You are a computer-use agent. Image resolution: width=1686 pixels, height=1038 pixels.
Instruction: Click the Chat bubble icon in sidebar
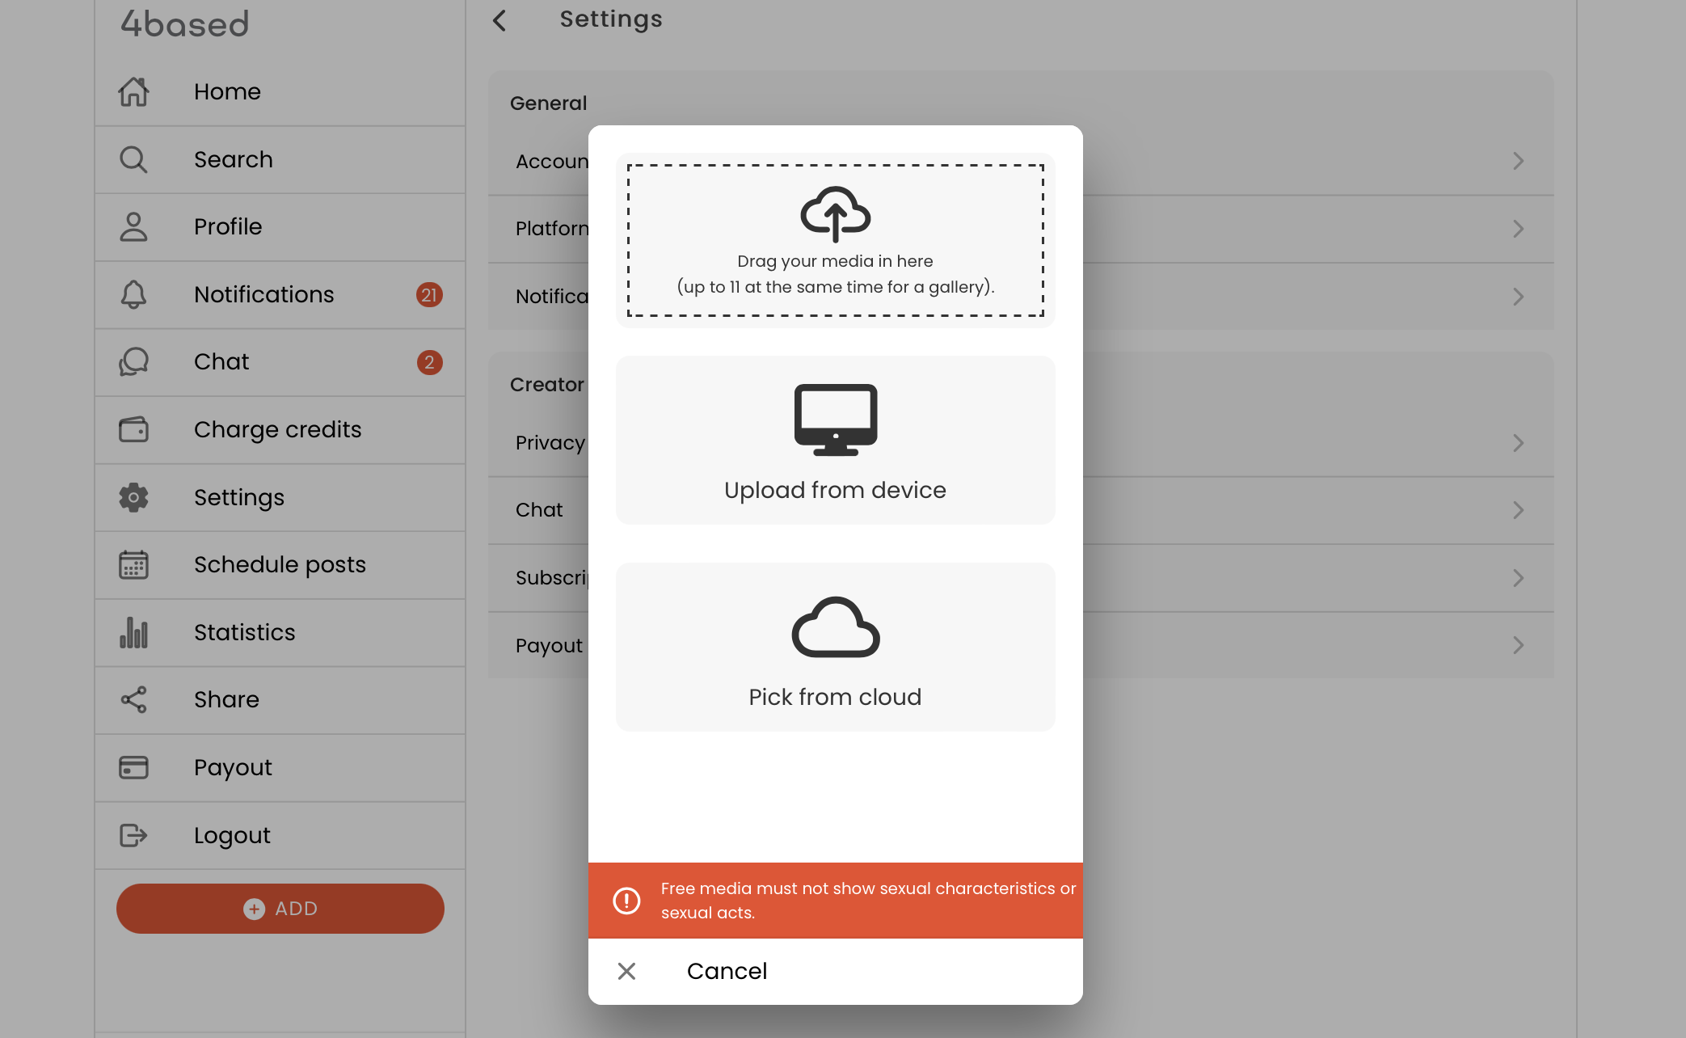133,361
